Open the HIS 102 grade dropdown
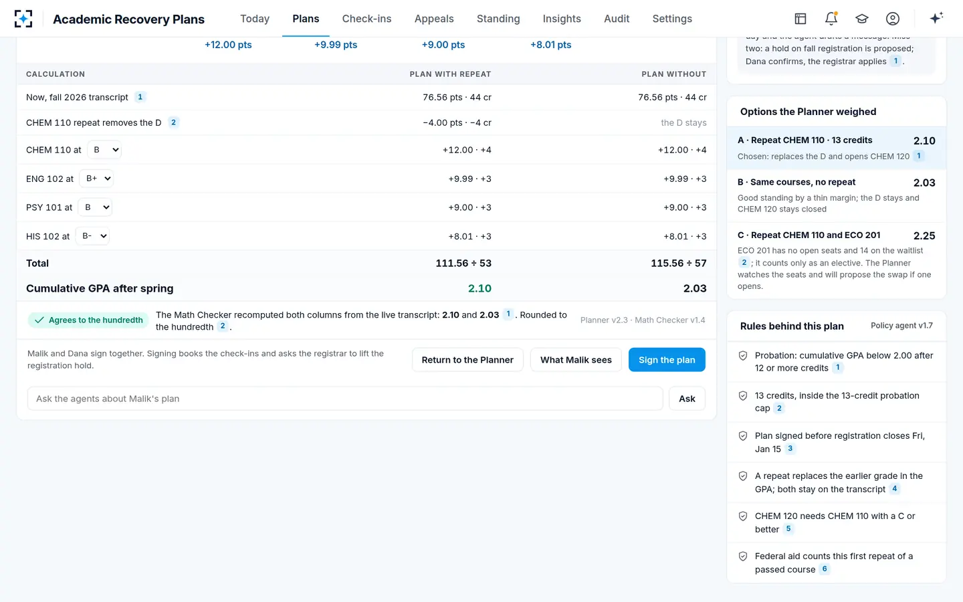This screenshot has width=963, height=602. pyautogui.click(x=92, y=236)
